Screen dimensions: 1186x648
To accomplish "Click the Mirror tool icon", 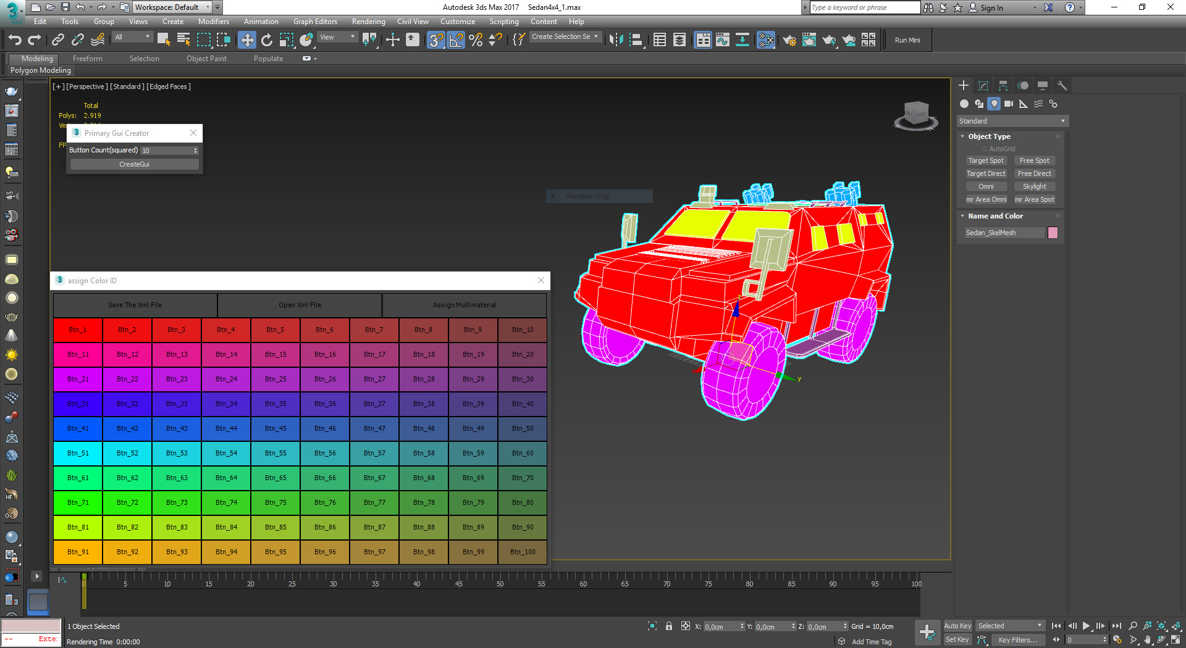I will pos(615,40).
